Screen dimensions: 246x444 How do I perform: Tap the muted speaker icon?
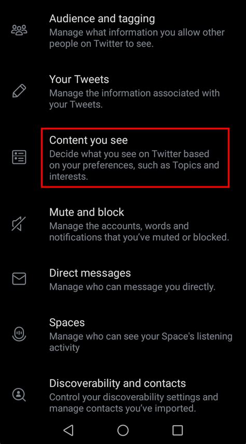19,224
